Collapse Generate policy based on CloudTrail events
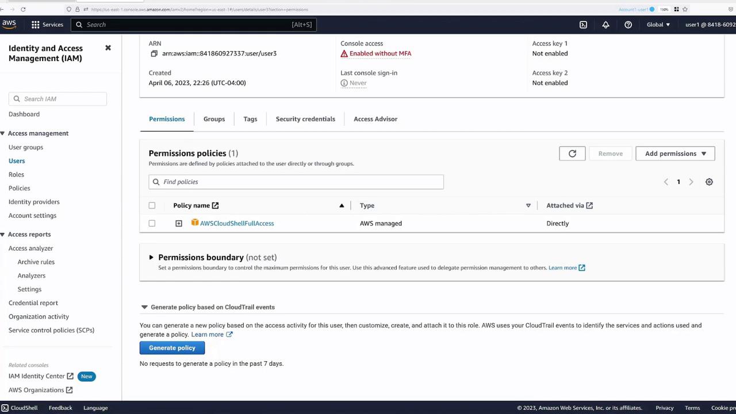Viewport: 736px width, 414px height. tap(144, 307)
